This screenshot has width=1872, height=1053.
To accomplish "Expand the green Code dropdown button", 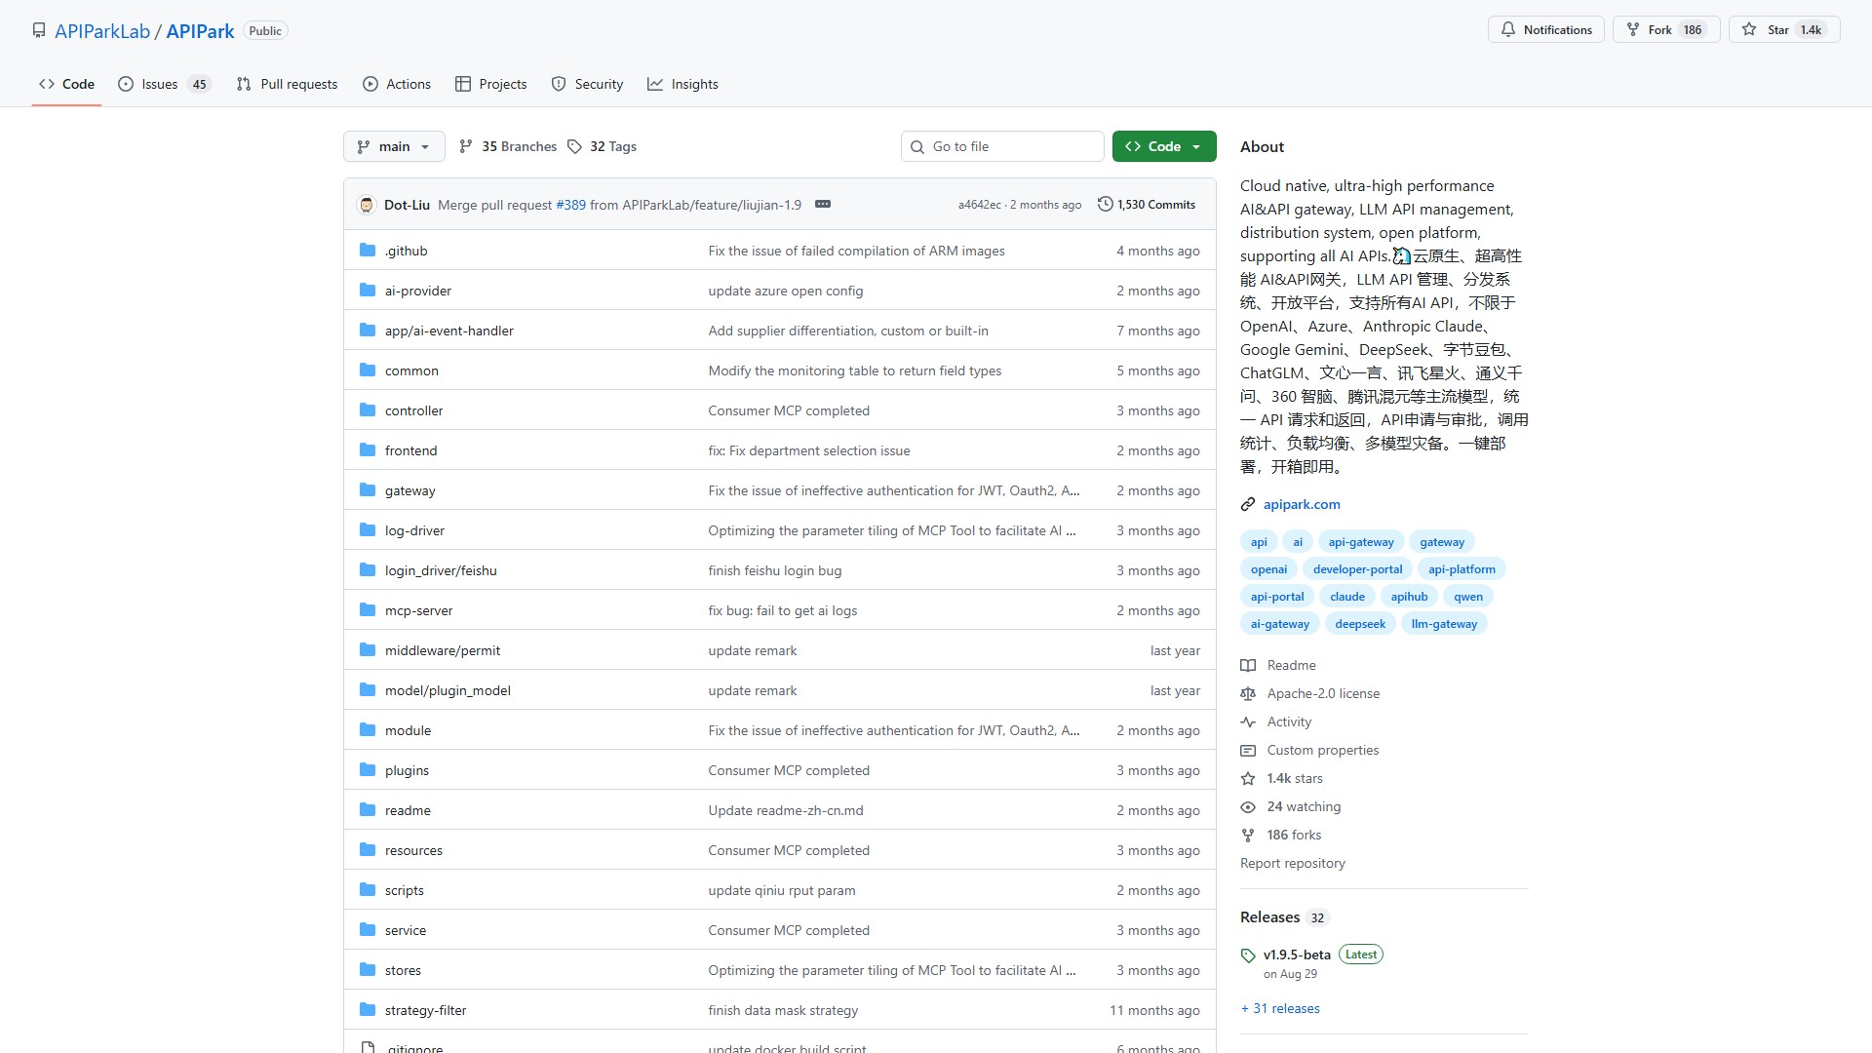I will tap(1164, 146).
